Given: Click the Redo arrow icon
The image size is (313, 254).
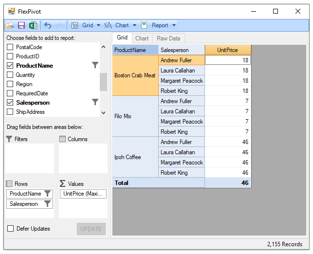Looking at the screenshot, I should tap(60, 25).
